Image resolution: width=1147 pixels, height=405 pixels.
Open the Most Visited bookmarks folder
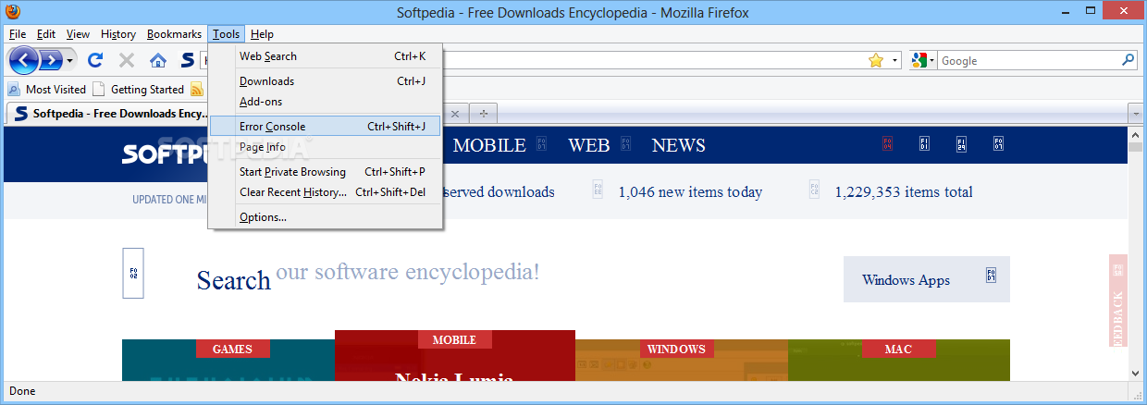pyautogui.click(x=47, y=90)
